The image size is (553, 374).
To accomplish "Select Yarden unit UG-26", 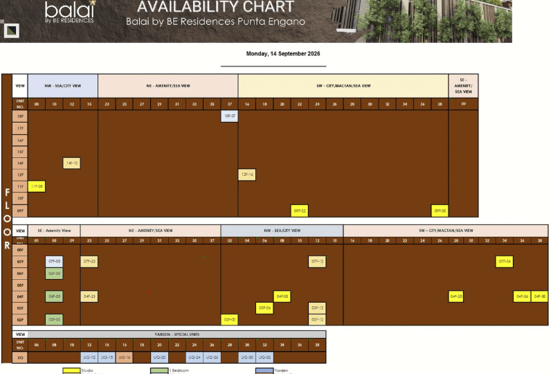I will [212, 357].
